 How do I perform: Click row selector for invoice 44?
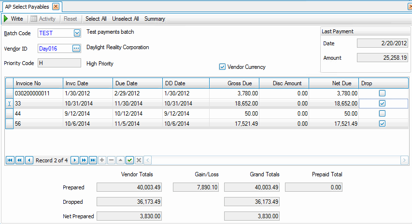click(x=10, y=113)
